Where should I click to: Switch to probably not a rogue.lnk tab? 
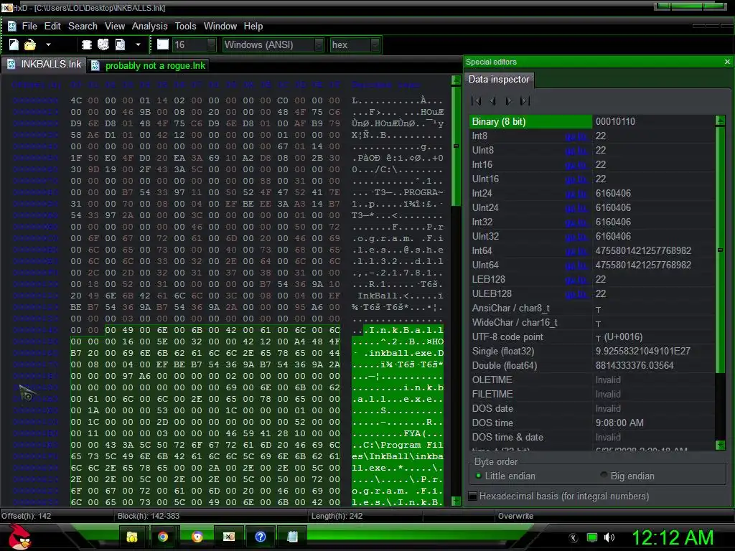pyautogui.click(x=149, y=65)
